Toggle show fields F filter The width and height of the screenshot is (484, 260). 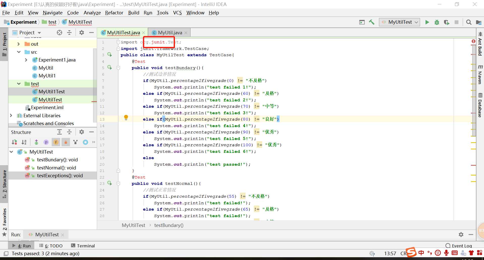coord(56,142)
